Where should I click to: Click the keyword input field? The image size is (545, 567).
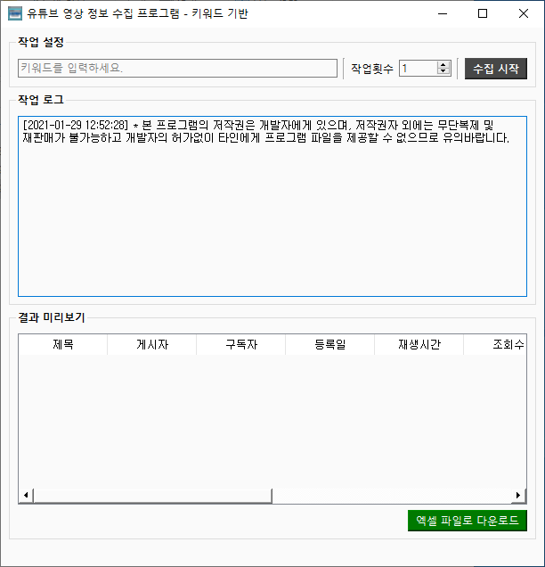[177, 68]
